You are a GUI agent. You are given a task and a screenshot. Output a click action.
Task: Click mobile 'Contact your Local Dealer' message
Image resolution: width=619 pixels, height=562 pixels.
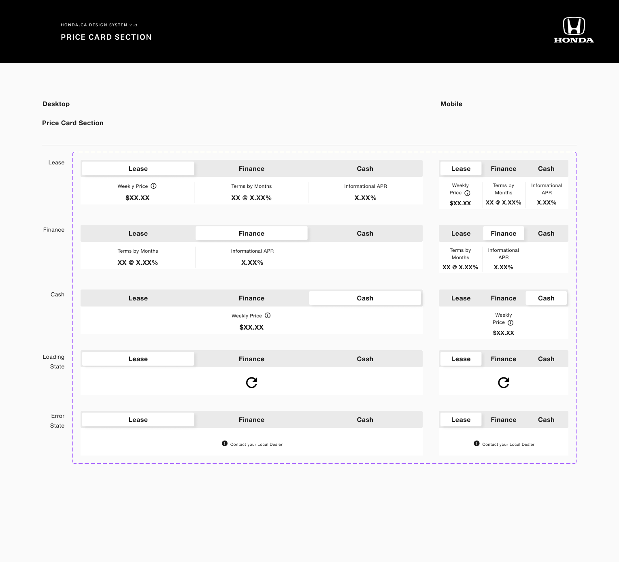pyautogui.click(x=508, y=444)
